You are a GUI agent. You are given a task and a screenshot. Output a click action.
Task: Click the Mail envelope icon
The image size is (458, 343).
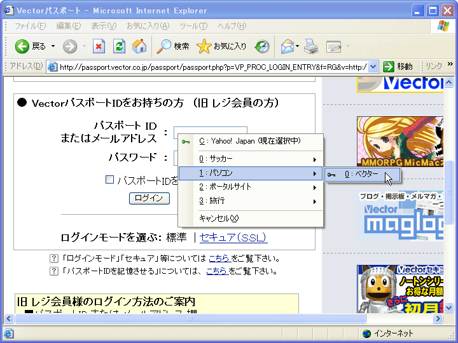[x=288, y=46]
